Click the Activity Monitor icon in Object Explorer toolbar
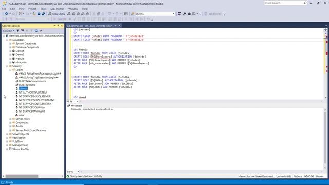The height and width of the screenshot is (185, 329). pyautogui.click(x=41, y=31)
